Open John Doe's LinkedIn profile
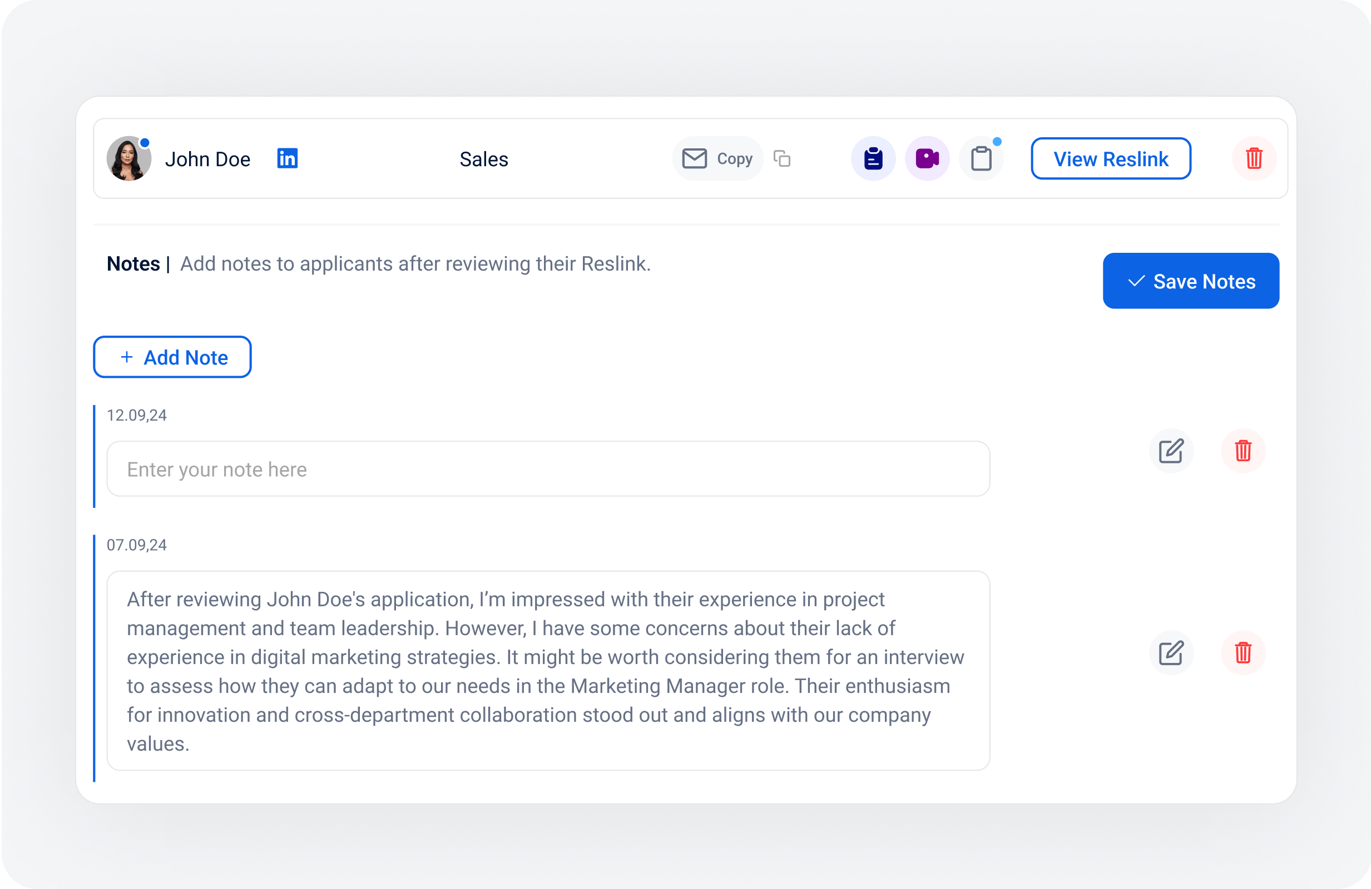Screen dimensions: 1371x889 click(288, 158)
